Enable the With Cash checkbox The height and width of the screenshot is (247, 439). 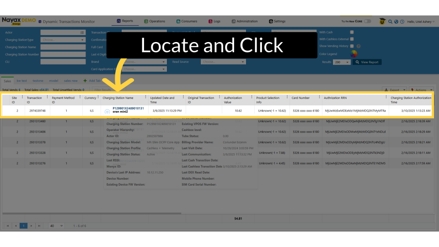pos(352,32)
